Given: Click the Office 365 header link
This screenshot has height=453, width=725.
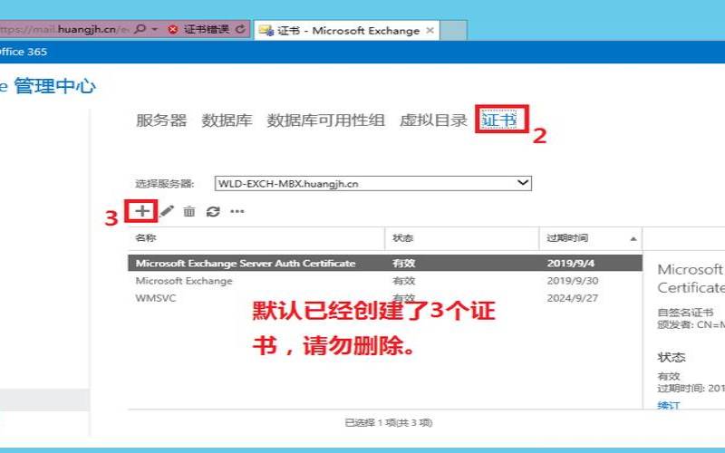Looking at the screenshot, I should pyautogui.click(x=24, y=52).
